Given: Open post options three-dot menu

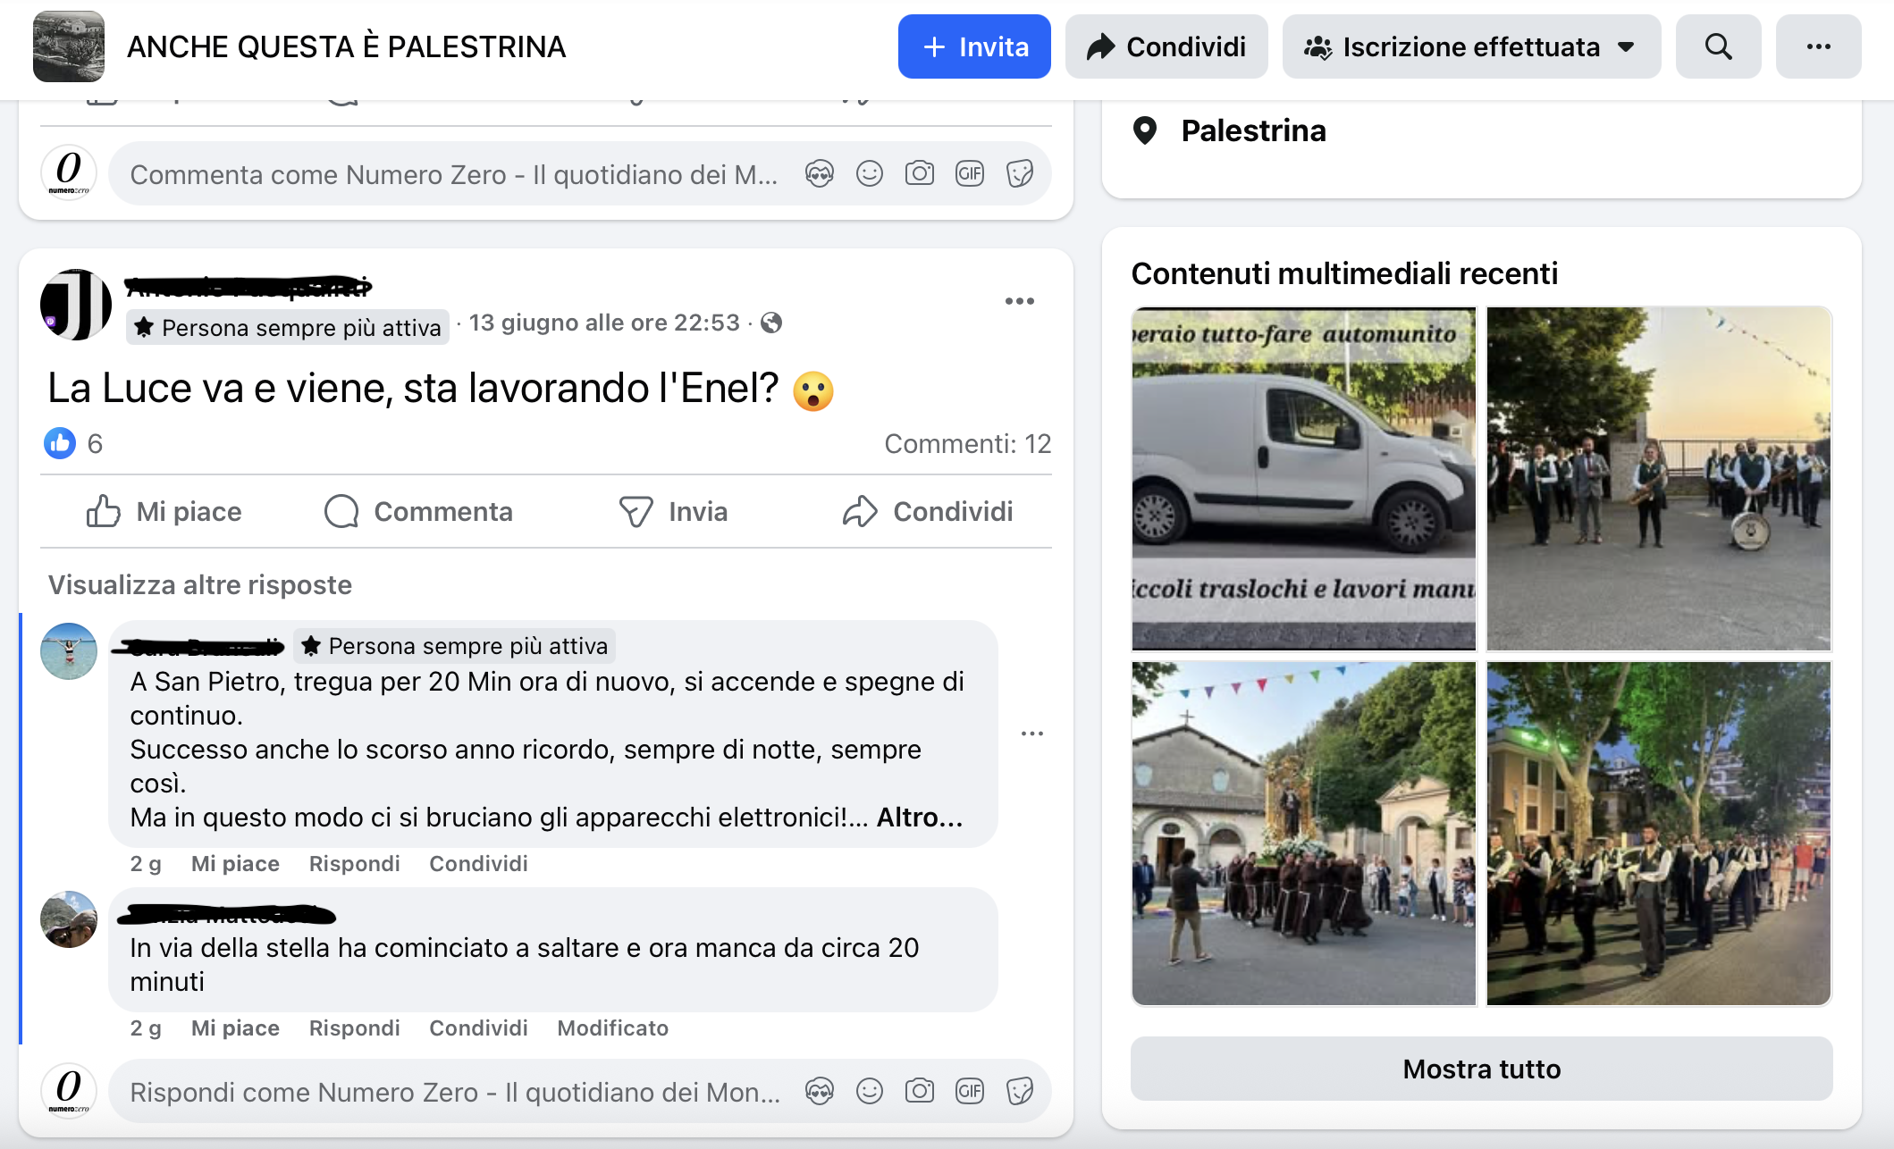Looking at the screenshot, I should tap(1020, 301).
